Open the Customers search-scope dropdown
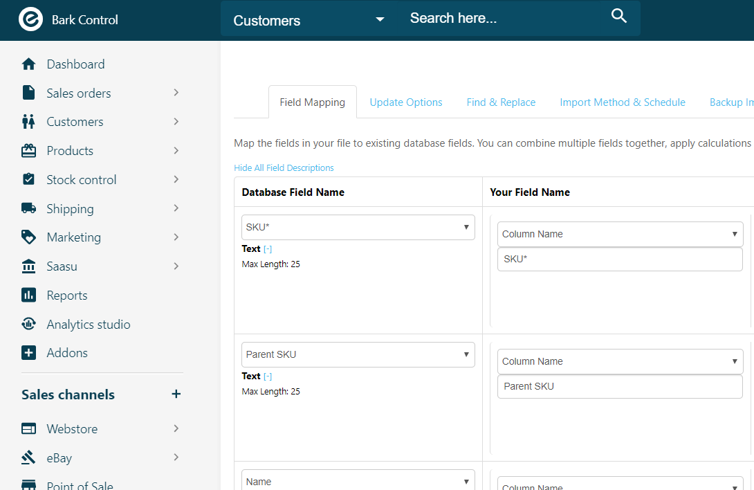 309,20
